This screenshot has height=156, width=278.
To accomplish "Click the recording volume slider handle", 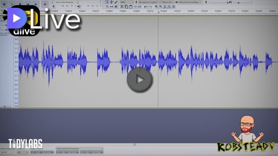I will pos(228,3).
